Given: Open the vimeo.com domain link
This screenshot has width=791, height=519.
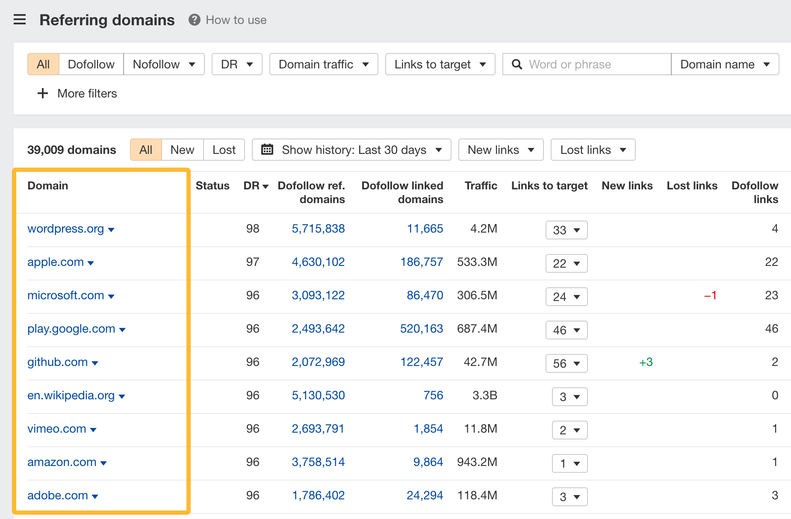Looking at the screenshot, I should [x=57, y=429].
